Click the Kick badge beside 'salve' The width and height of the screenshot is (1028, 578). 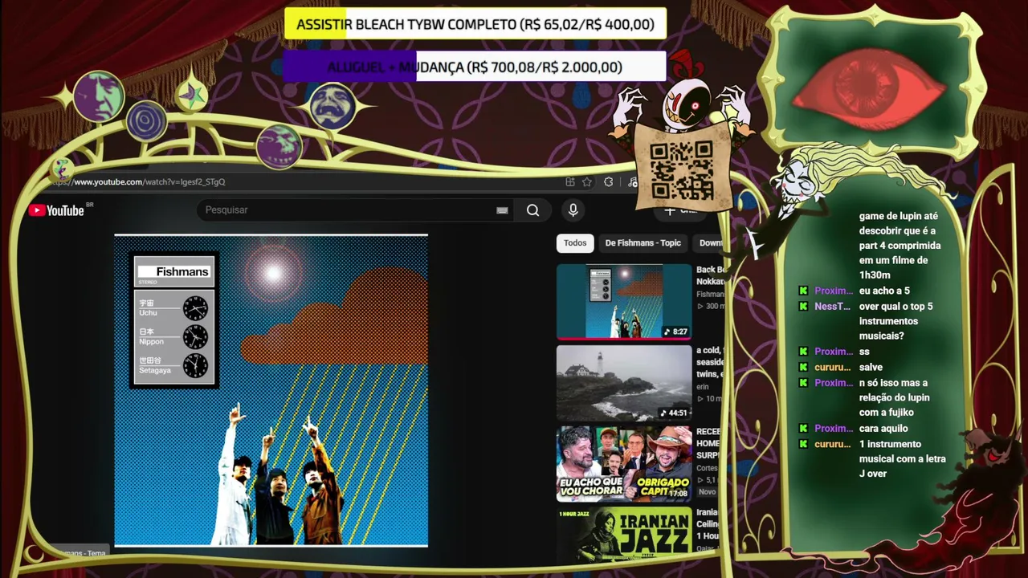tap(803, 367)
